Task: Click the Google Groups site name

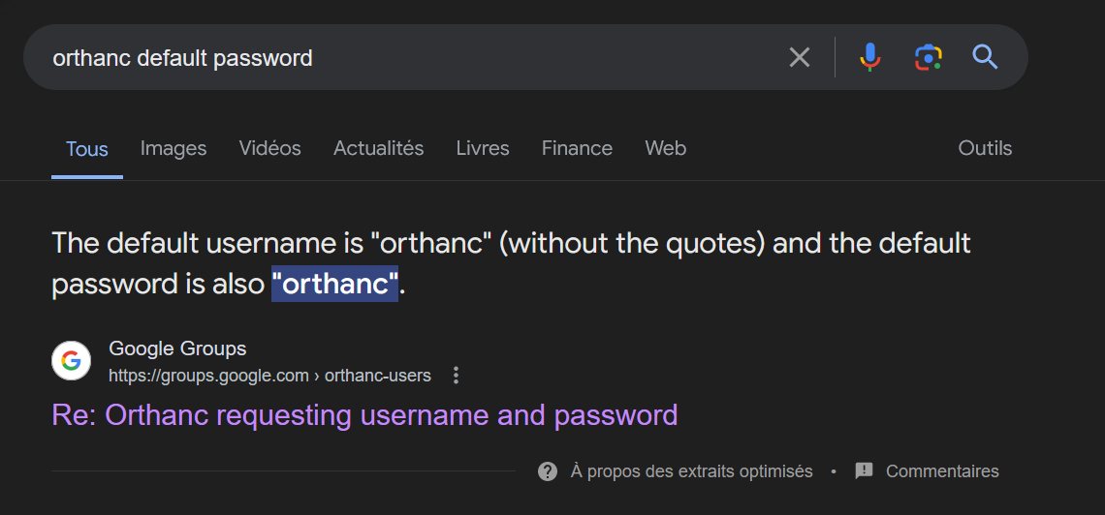Action: click(177, 348)
